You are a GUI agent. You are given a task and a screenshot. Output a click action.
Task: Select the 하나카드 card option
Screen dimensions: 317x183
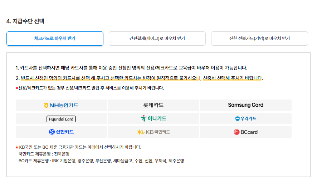point(153,119)
